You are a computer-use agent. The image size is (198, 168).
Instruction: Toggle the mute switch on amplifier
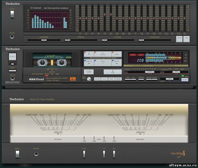click(x=84, y=154)
